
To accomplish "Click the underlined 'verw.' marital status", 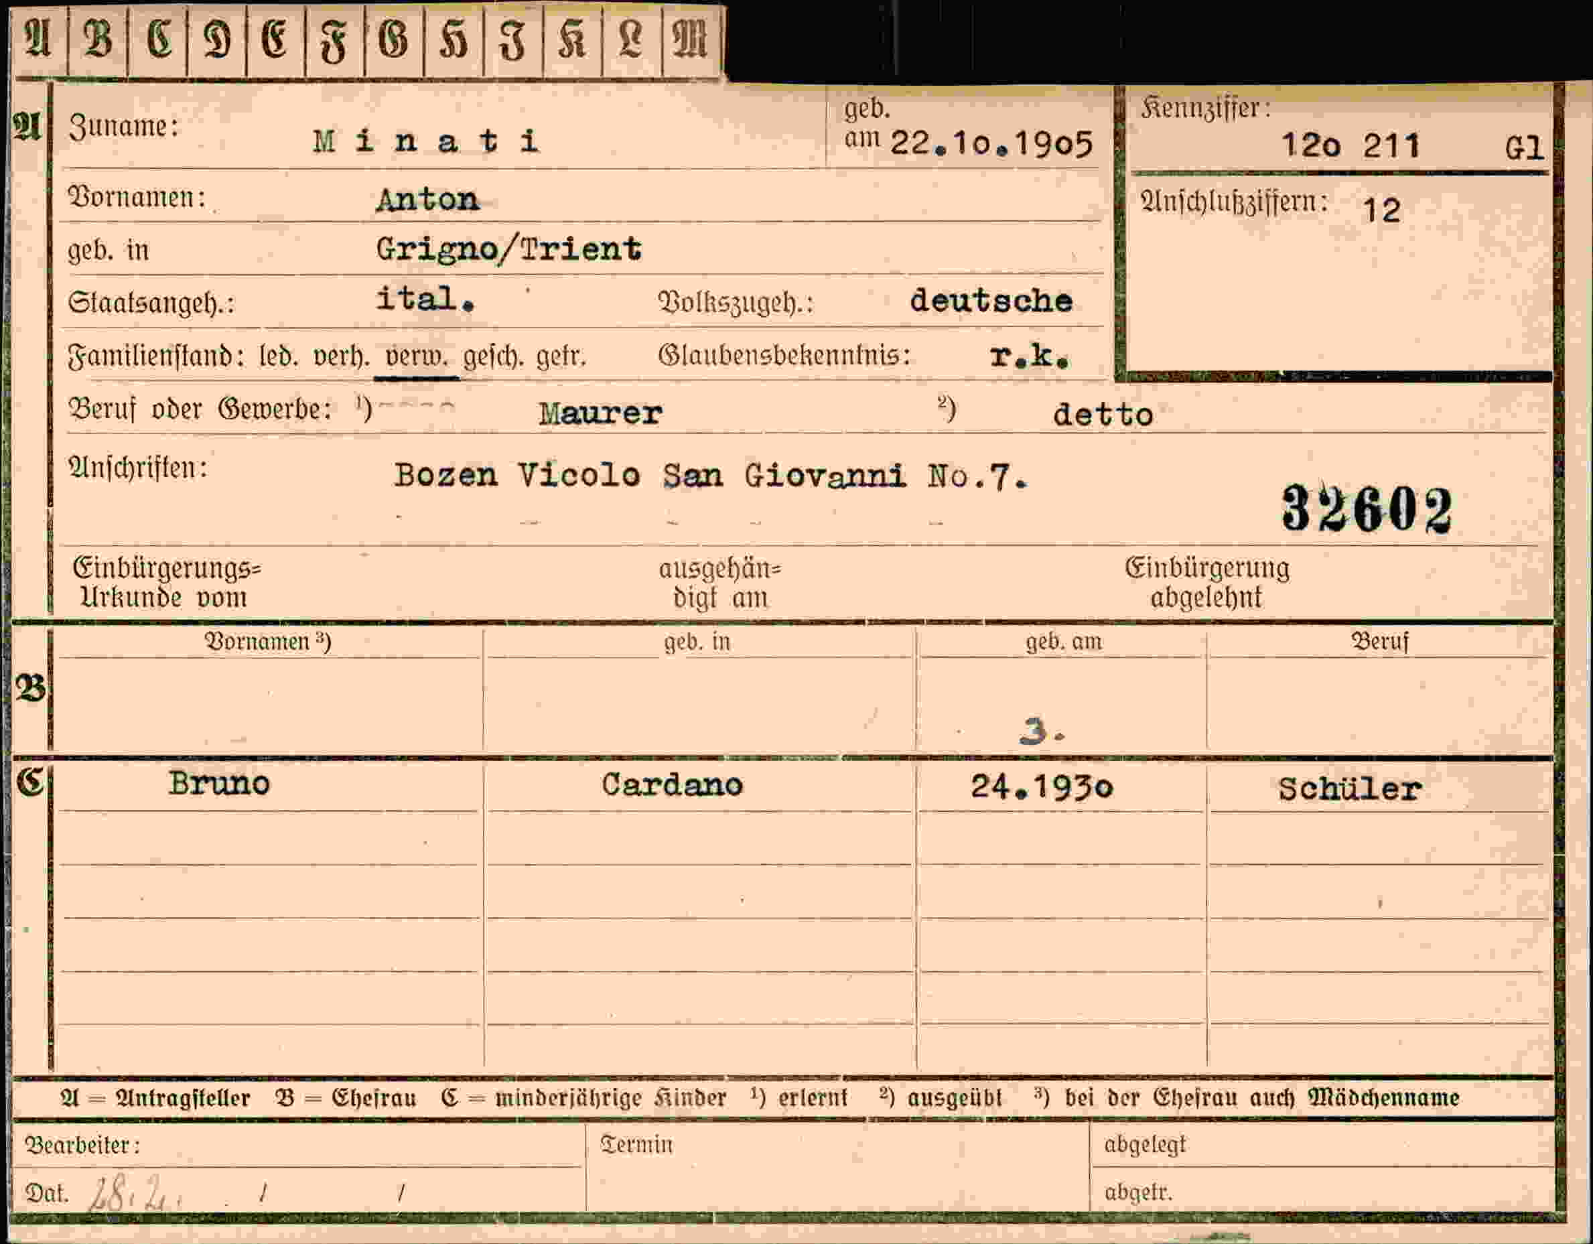I will click(x=417, y=356).
